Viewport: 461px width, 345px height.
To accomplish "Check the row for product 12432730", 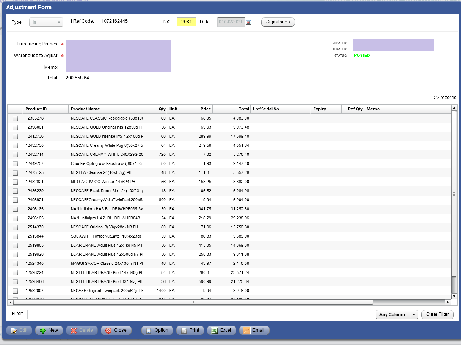I will coord(15,146).
